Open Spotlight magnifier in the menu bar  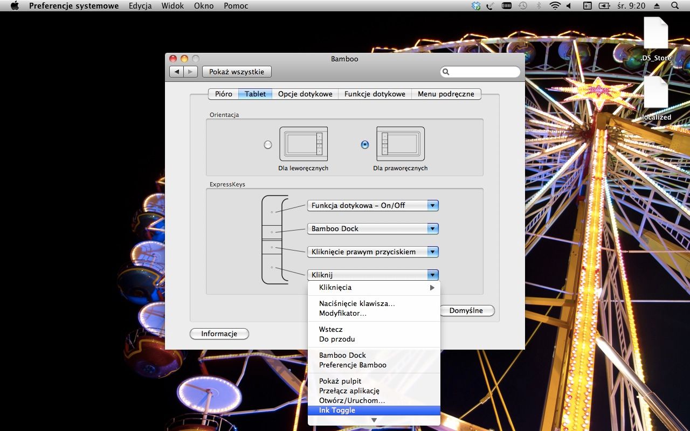tap(675, 6)
